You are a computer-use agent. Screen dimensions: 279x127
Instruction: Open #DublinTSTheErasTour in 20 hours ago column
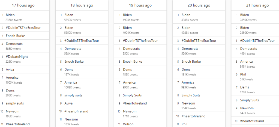click(199, 41)
